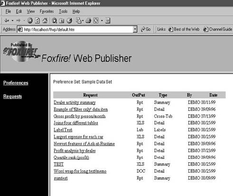Click the OutPut column header

coord(139,95)
